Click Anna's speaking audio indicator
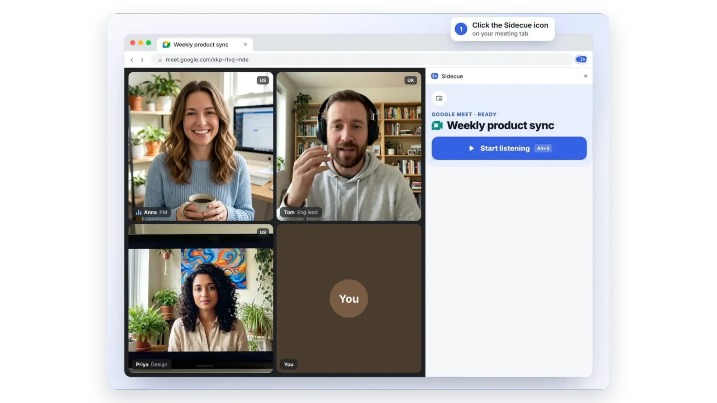Viewport: 717px width, 403px height. (139, 212)
